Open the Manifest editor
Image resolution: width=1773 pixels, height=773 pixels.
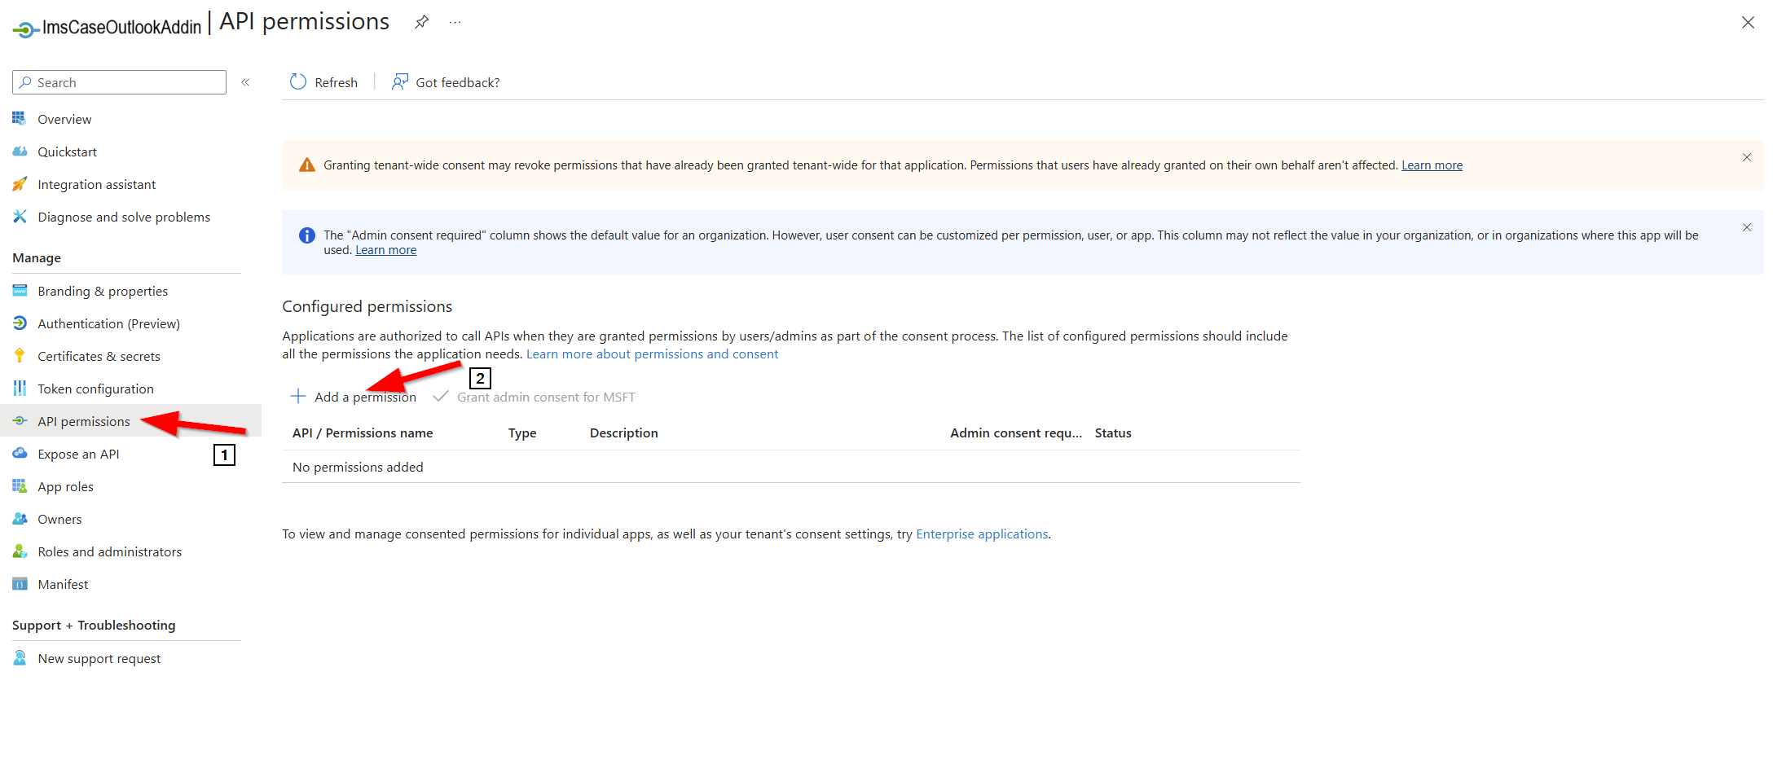[63, 584]
